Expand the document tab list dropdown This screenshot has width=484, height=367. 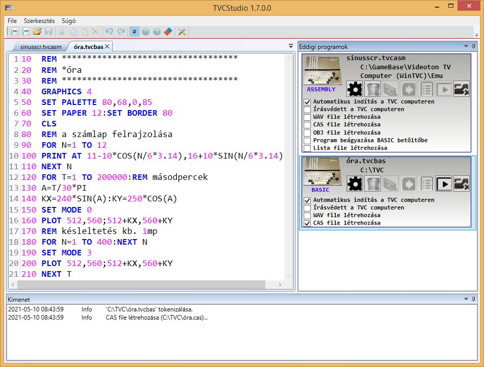(x=290, y=46)
